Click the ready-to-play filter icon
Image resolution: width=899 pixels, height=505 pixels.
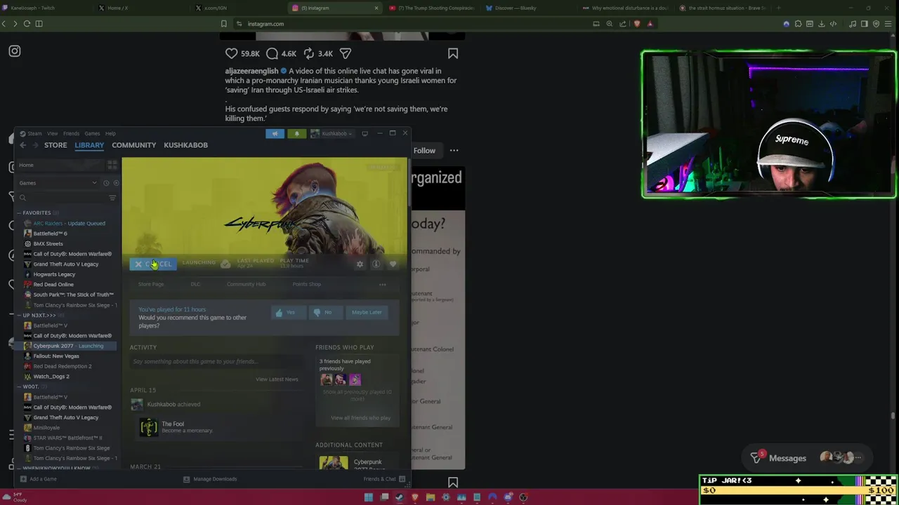tap(116, 183)
